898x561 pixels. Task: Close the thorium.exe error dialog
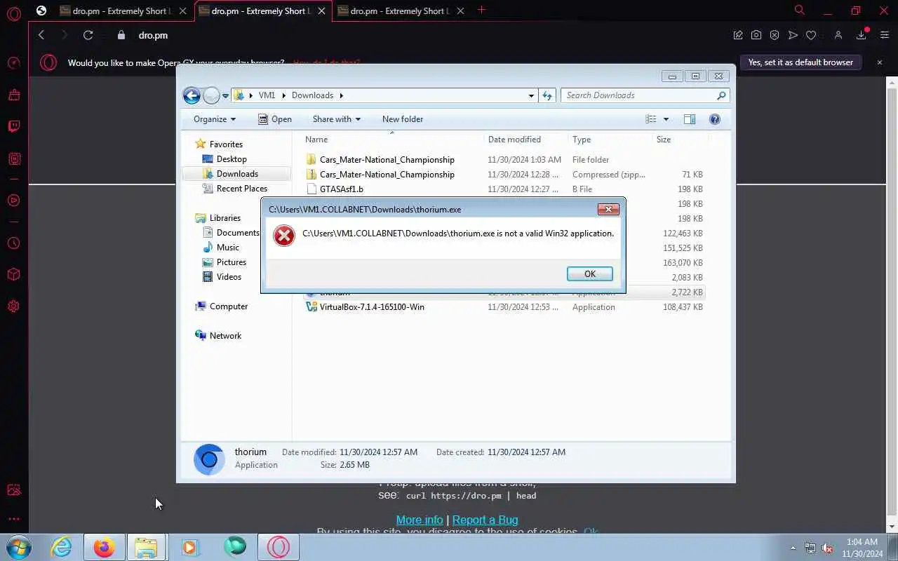(x=608, y=209)
